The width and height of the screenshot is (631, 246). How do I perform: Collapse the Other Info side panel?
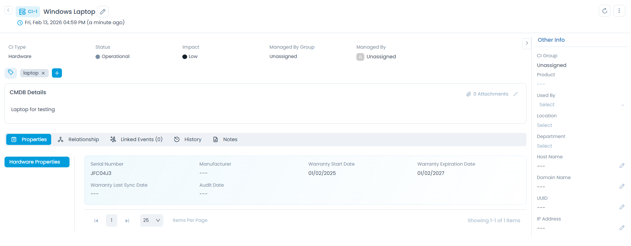pos(527,43)
